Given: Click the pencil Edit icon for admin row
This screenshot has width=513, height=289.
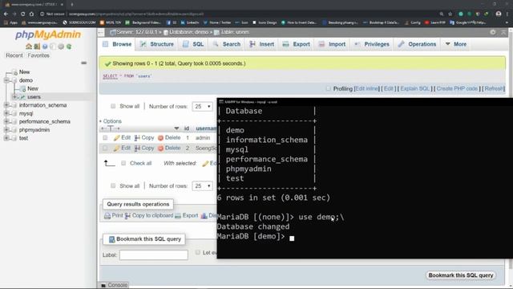Looking at the screenshot, I should (116, 138).
